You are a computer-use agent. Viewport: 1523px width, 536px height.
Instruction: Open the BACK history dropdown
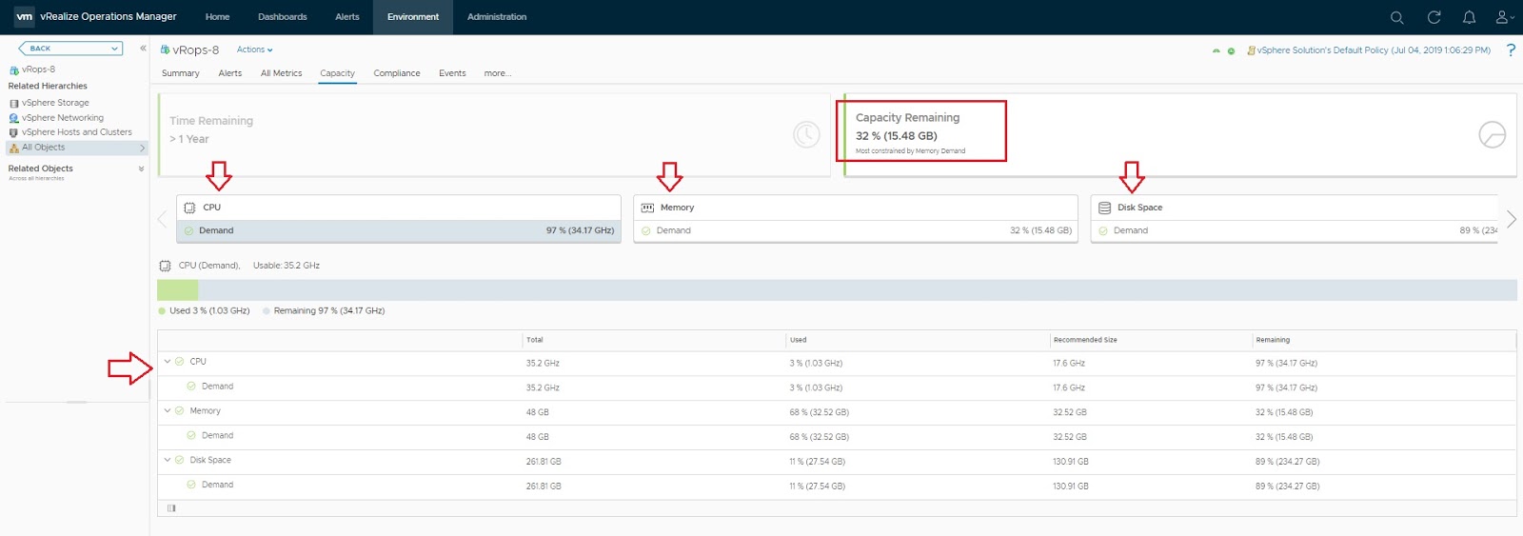70,48
